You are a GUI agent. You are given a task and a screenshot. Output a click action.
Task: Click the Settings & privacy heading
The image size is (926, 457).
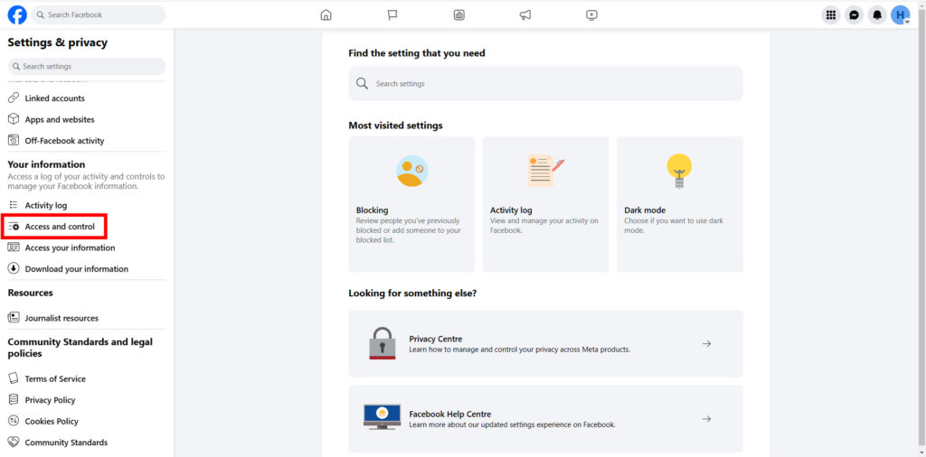pyautogui.click(x=58, y=42)
